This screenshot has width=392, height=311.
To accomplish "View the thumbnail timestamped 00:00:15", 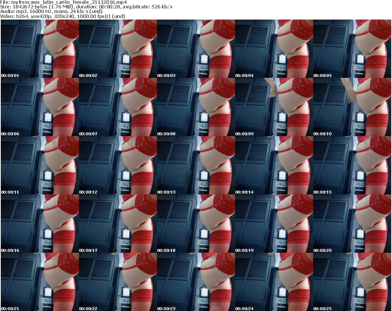I will (x=352, y=165).
